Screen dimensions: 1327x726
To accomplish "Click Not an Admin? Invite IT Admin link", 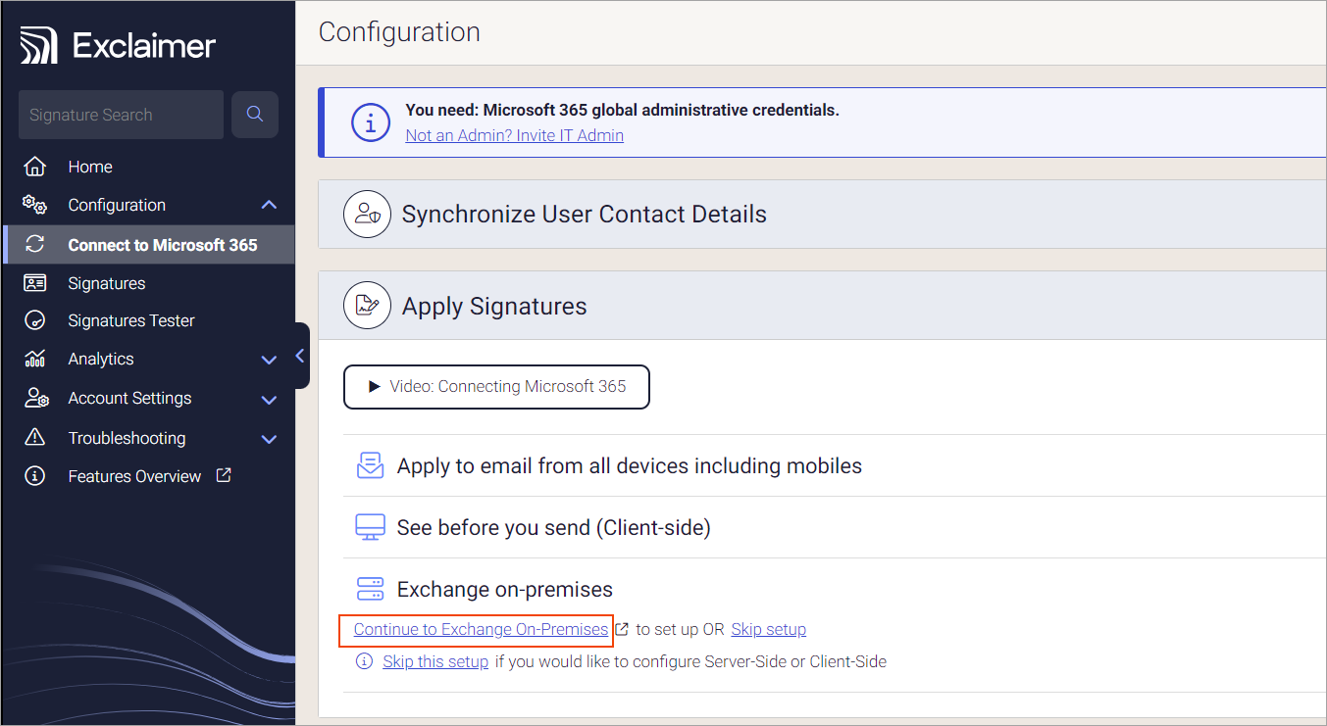I will pyautogui.click(x=514, y=135).
